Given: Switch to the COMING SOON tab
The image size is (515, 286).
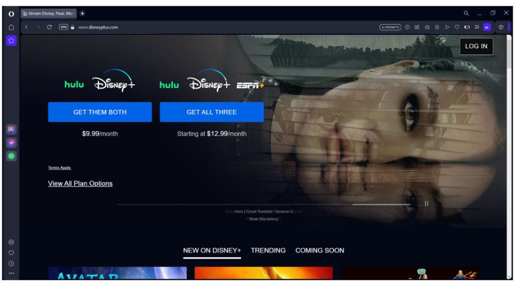Looking at the screenshot, I should [x=319, y=251].
